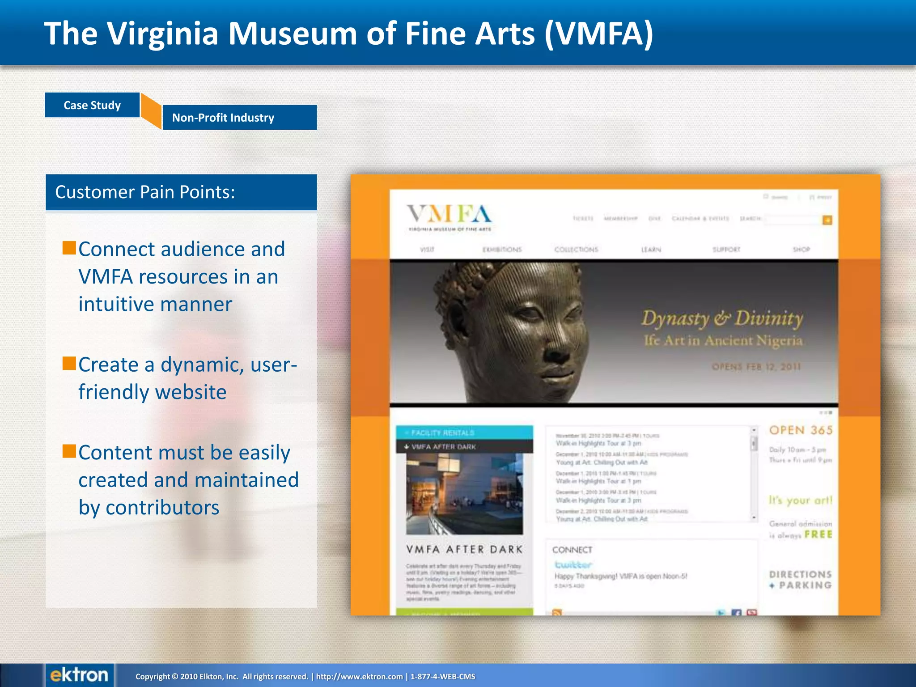Click the Customer Pain Points header
The image size is (916, 687).
[x=181, y=192]
